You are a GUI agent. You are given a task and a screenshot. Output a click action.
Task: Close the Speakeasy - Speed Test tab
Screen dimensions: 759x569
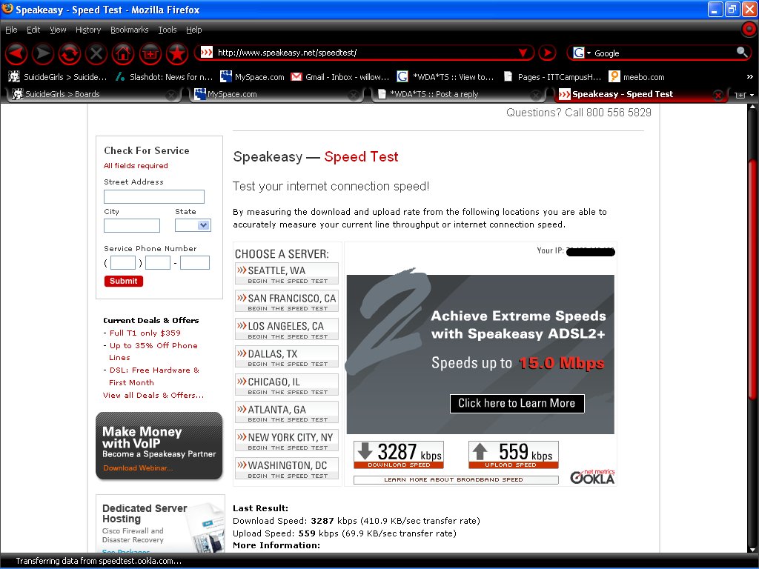[x=717, y=95]
